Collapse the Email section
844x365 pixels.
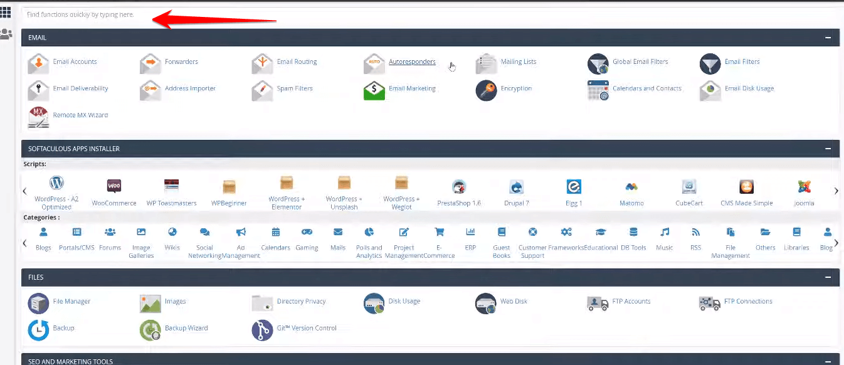click(828, 38)
